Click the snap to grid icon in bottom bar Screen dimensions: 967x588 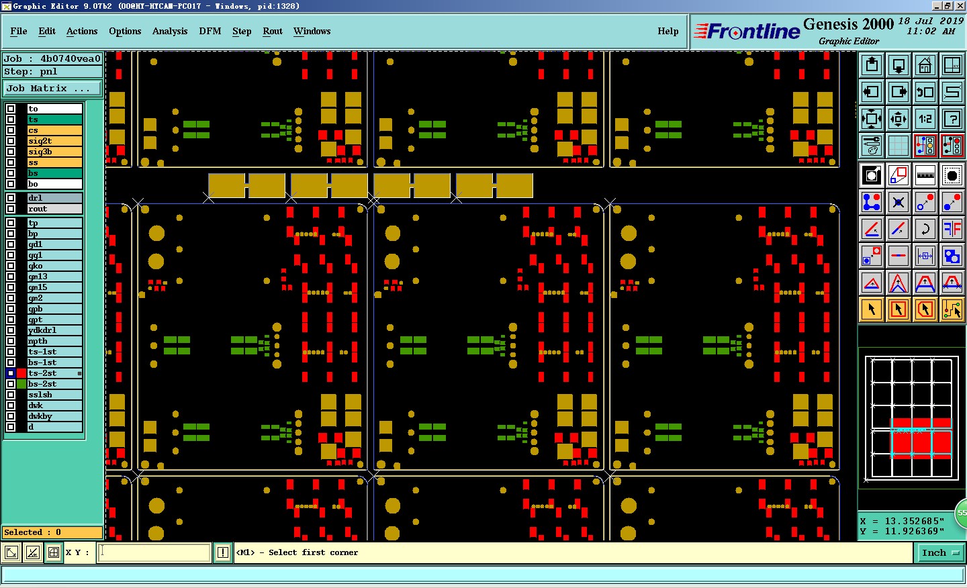click(x=54, y=552)
